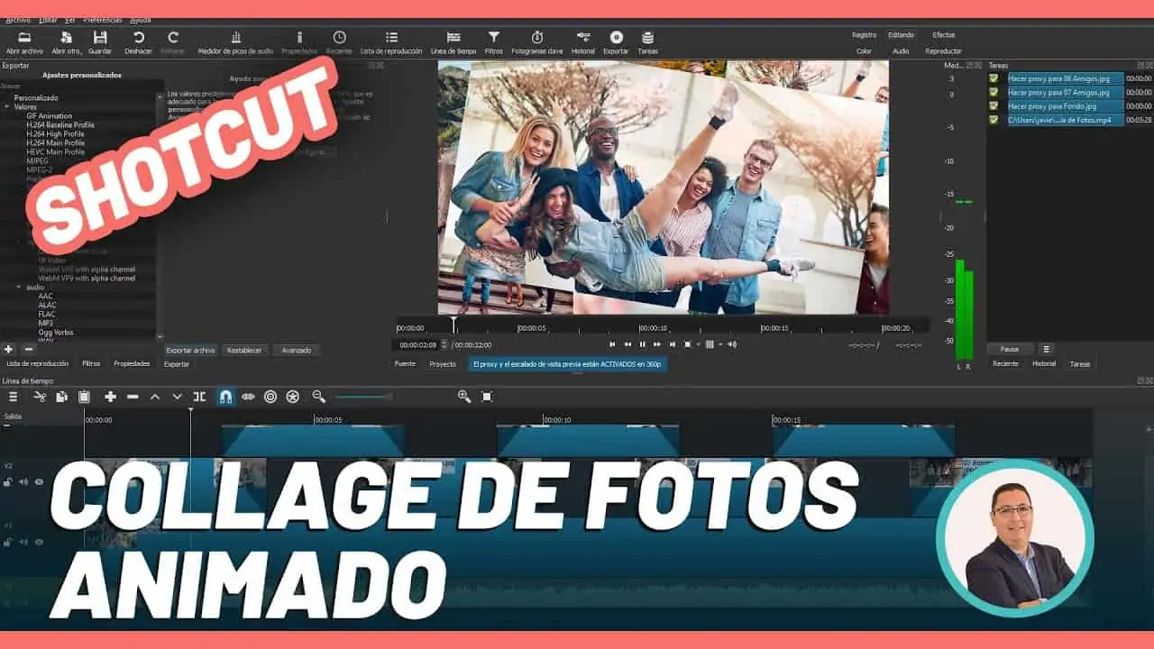This screenshot has height=649, width=1154.
Task: Toggle the timeline Snap magnet button
Action: tap(225, 397)
